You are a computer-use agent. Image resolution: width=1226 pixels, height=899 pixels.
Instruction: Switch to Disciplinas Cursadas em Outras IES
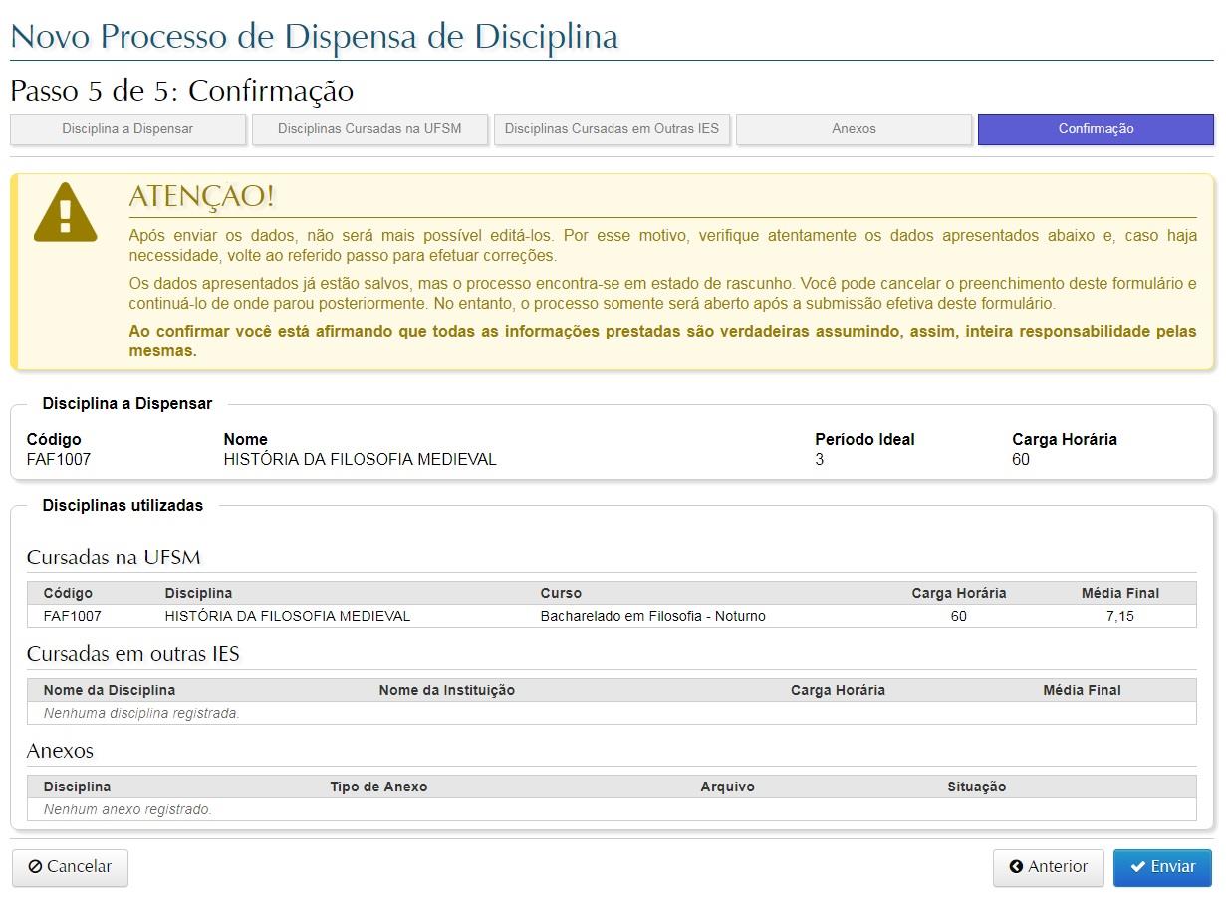[612, 129]
